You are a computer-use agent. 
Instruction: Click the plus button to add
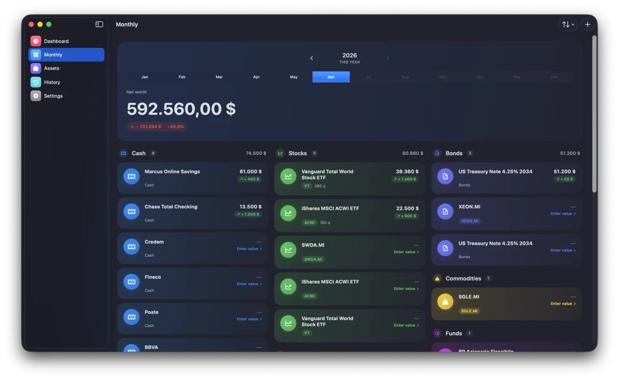[x=588, y=24]
